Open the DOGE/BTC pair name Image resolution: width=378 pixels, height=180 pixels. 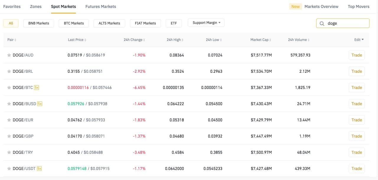click(23, 87)
